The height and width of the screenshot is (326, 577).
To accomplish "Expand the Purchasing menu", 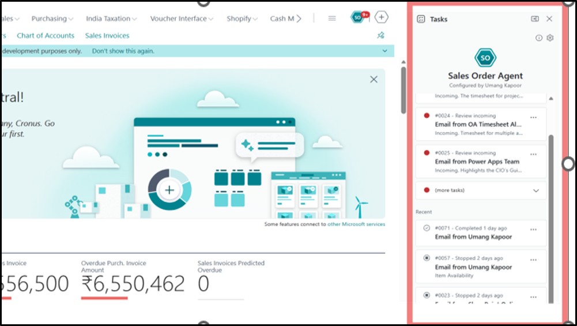I will pyautogui.click(x=52, y=18).
